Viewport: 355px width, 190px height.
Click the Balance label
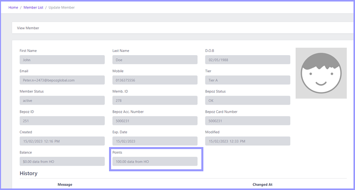pyautogui.click(x=25, y=152)
